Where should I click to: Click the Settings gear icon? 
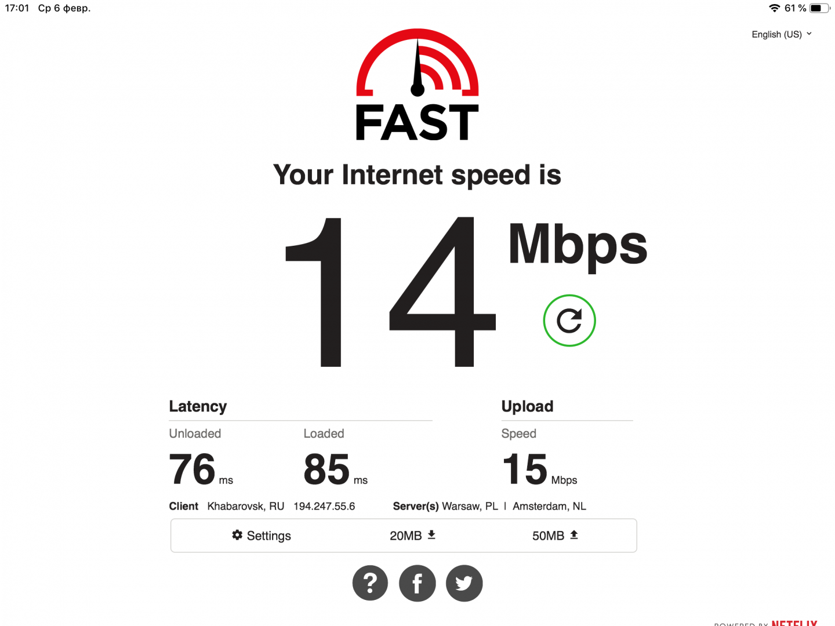(237, 535)
